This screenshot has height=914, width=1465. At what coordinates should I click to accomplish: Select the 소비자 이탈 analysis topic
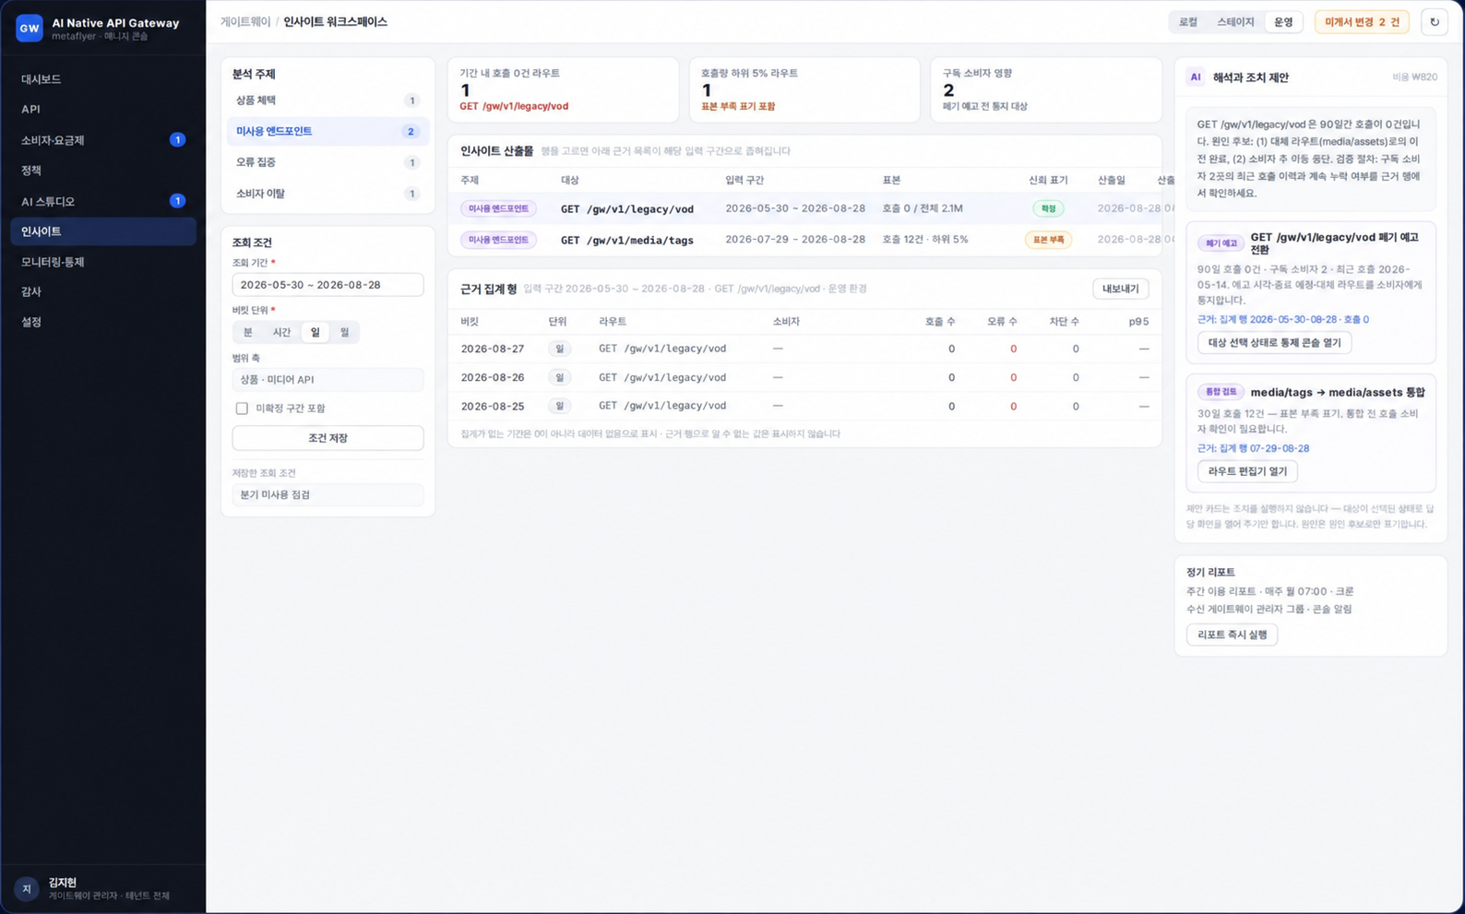click(328, 194)
